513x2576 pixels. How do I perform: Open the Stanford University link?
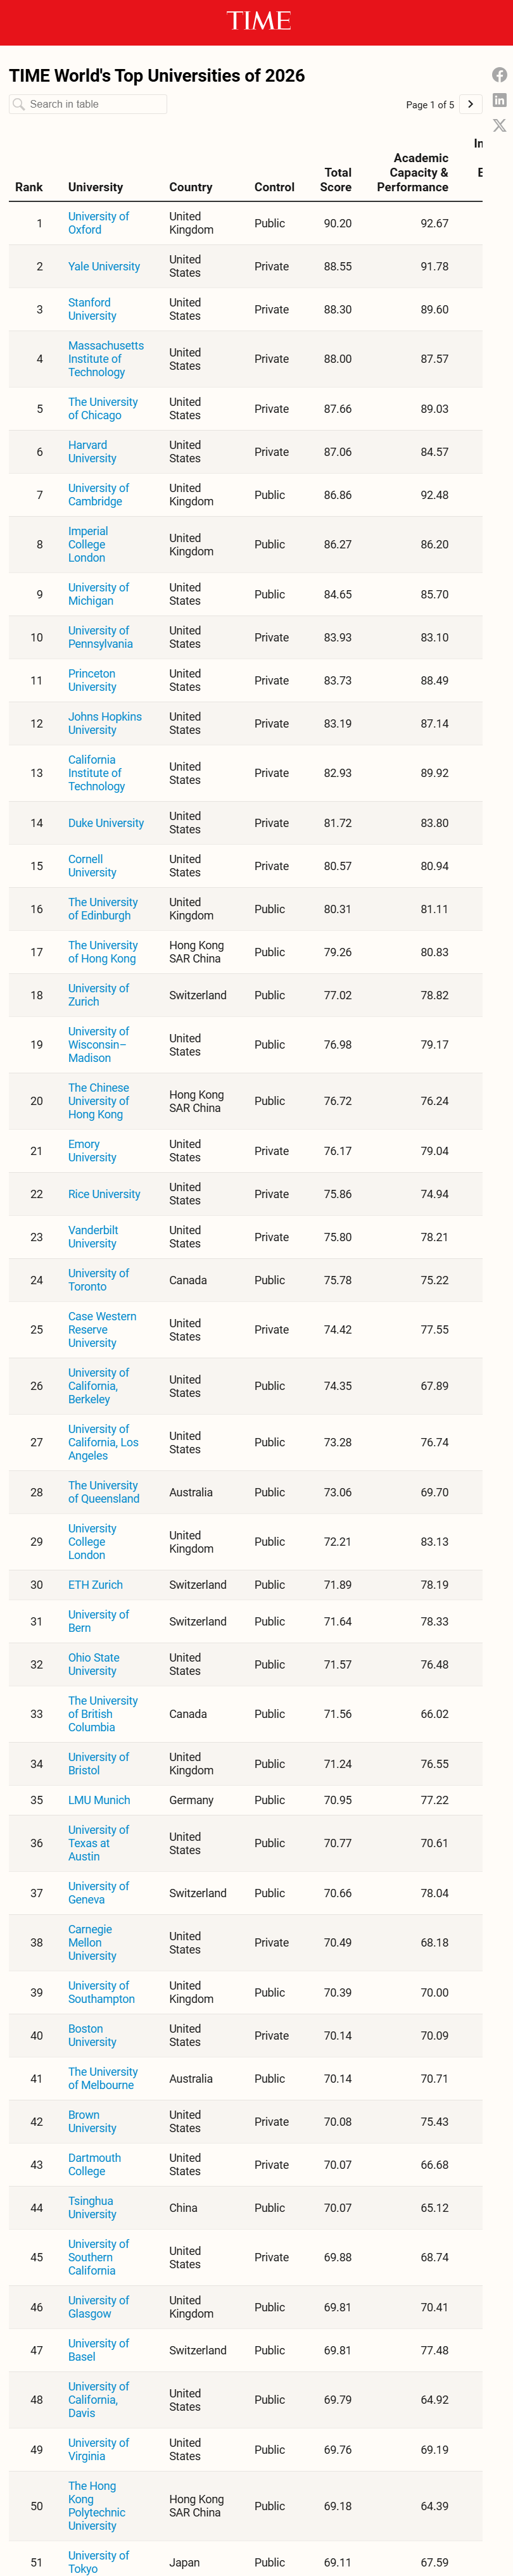[92, 309]
